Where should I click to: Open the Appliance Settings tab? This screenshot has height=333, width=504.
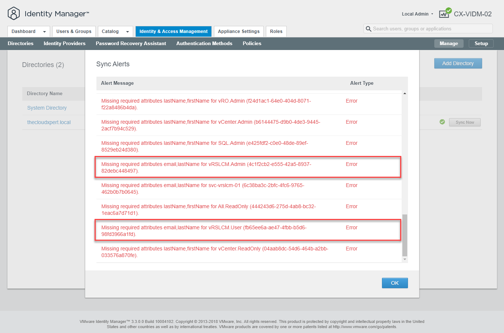click(238, 31)
